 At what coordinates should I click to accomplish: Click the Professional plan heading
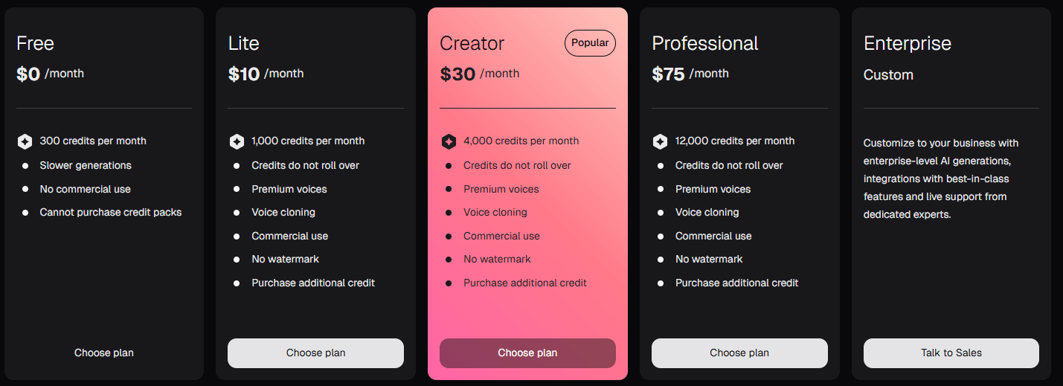click(x=704, y=43)
